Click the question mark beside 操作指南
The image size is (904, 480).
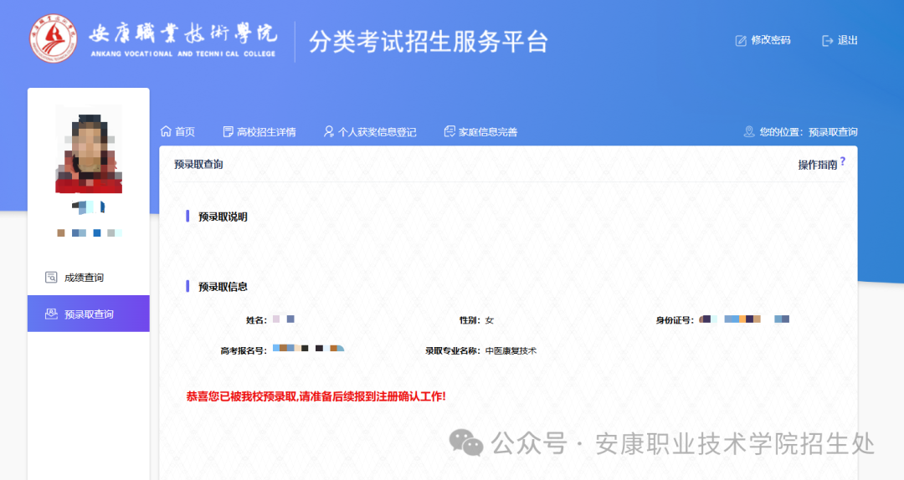(x=843, y=161)
